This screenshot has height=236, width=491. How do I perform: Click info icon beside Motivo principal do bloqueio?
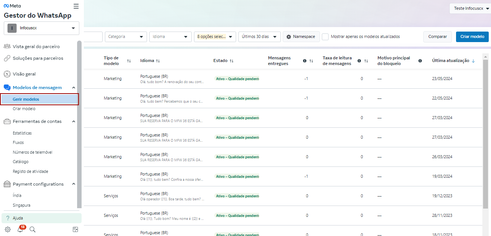[x=420, y=61]
